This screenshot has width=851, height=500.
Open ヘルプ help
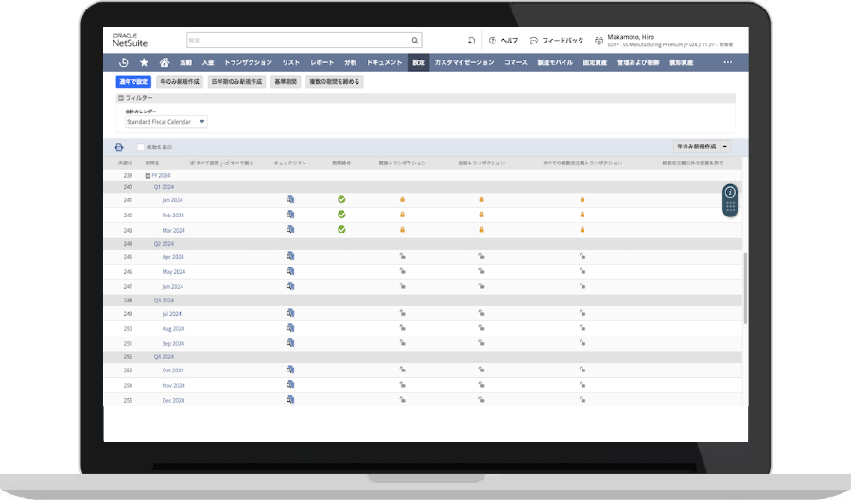(x=504, y=40)
